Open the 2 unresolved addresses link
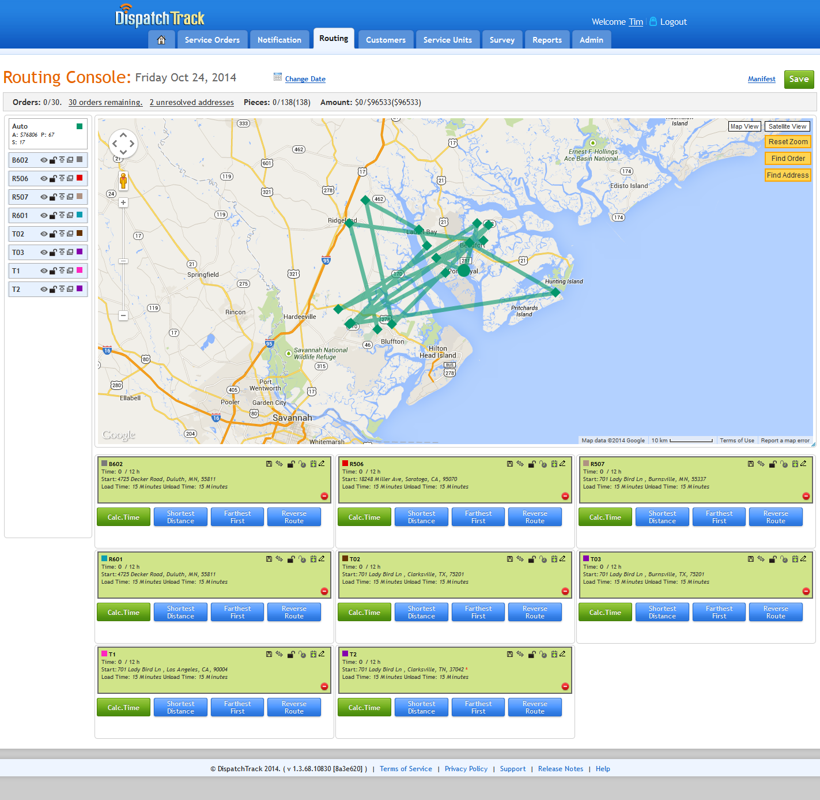This screenshot has height=800, width=820. (191, 102)
